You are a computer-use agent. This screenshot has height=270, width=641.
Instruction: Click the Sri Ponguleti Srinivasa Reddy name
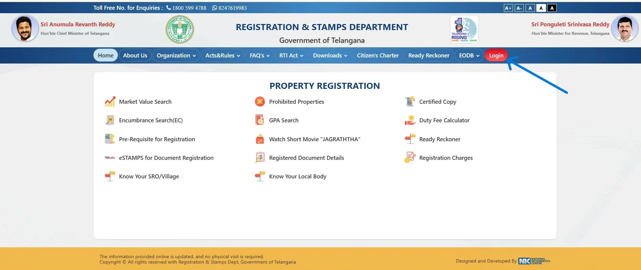pyautogui.click(x=570, y=24)
